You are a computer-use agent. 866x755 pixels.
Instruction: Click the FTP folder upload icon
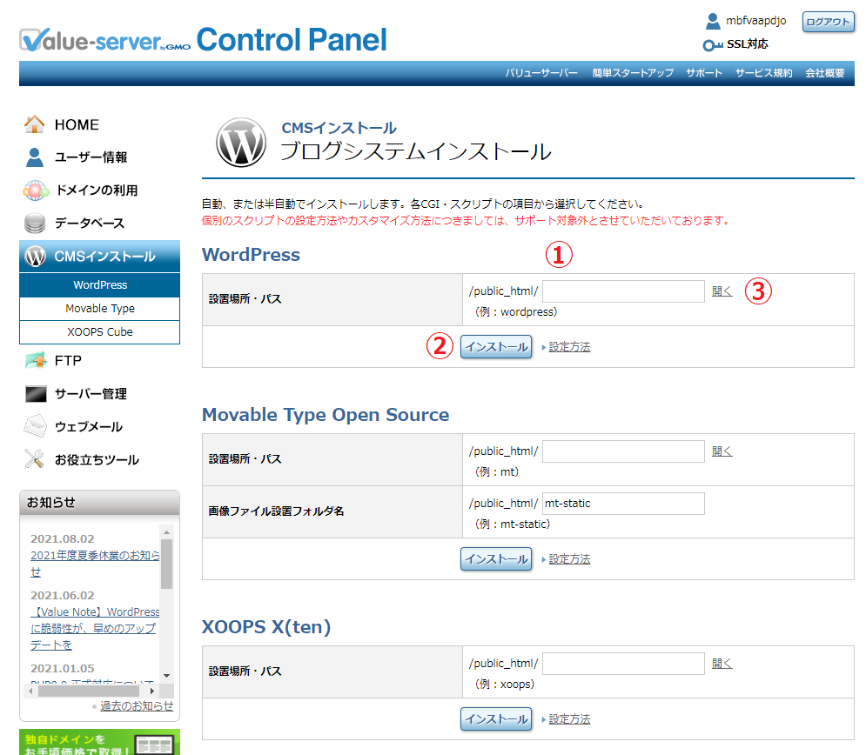(36, 360)
